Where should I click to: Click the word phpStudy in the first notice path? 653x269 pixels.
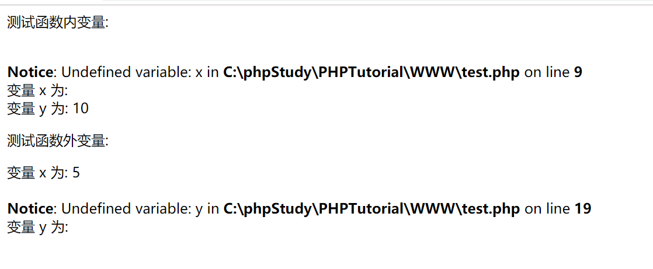click(278, 72)
